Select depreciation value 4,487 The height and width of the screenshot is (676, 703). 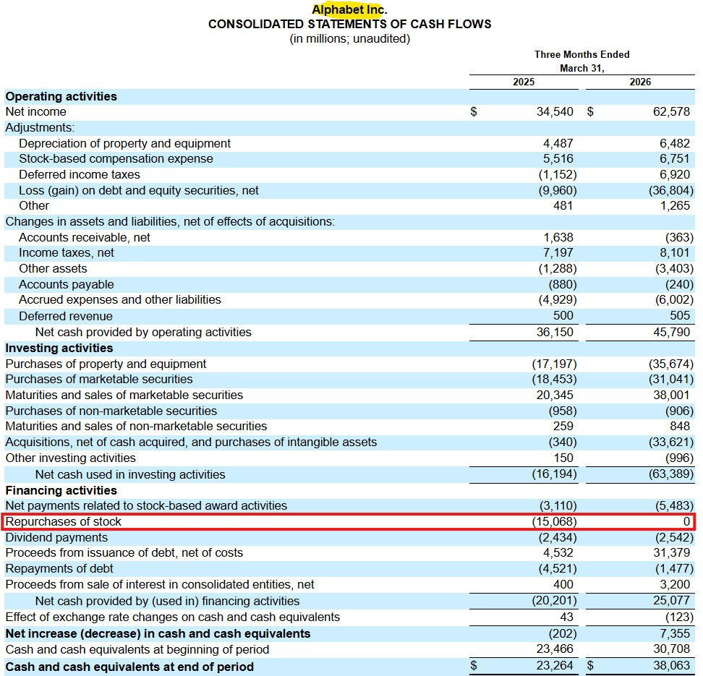(x=558, y=143)
